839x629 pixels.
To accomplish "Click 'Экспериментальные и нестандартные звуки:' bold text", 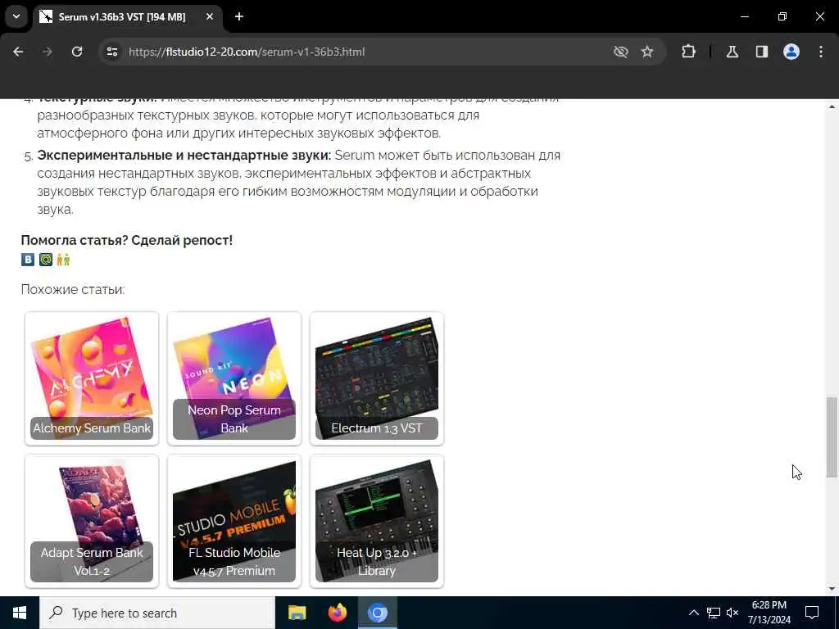I will [x=184, y=155].
